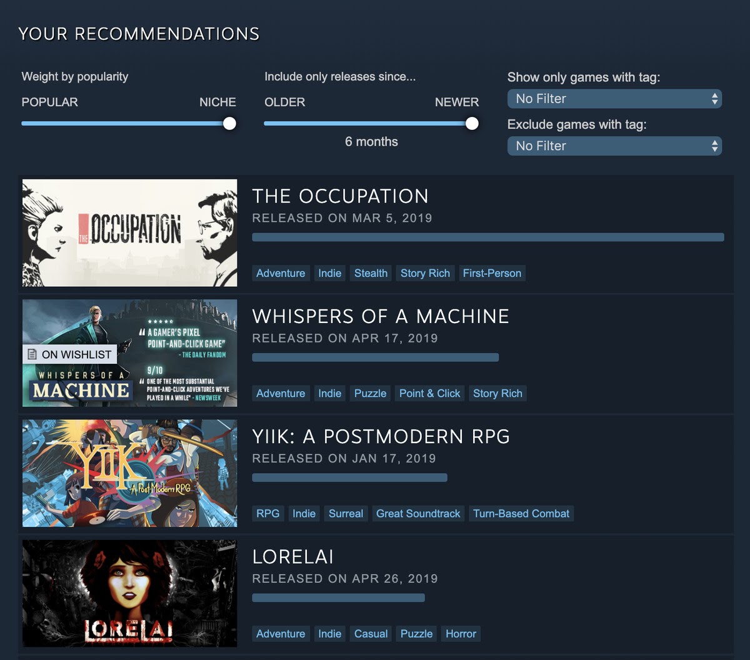
Task: Click 'RELEASED ON MAR 5, 2019' text
Action: (x=342, y=218)
